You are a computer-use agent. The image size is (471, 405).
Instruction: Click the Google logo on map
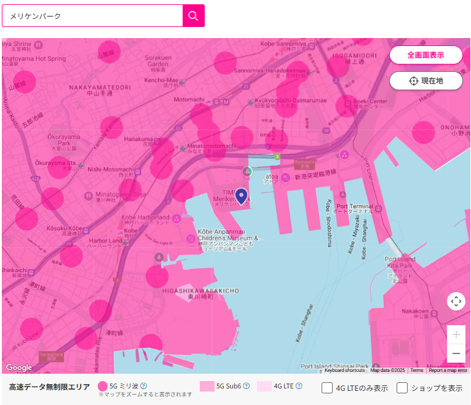coord(19,367)
